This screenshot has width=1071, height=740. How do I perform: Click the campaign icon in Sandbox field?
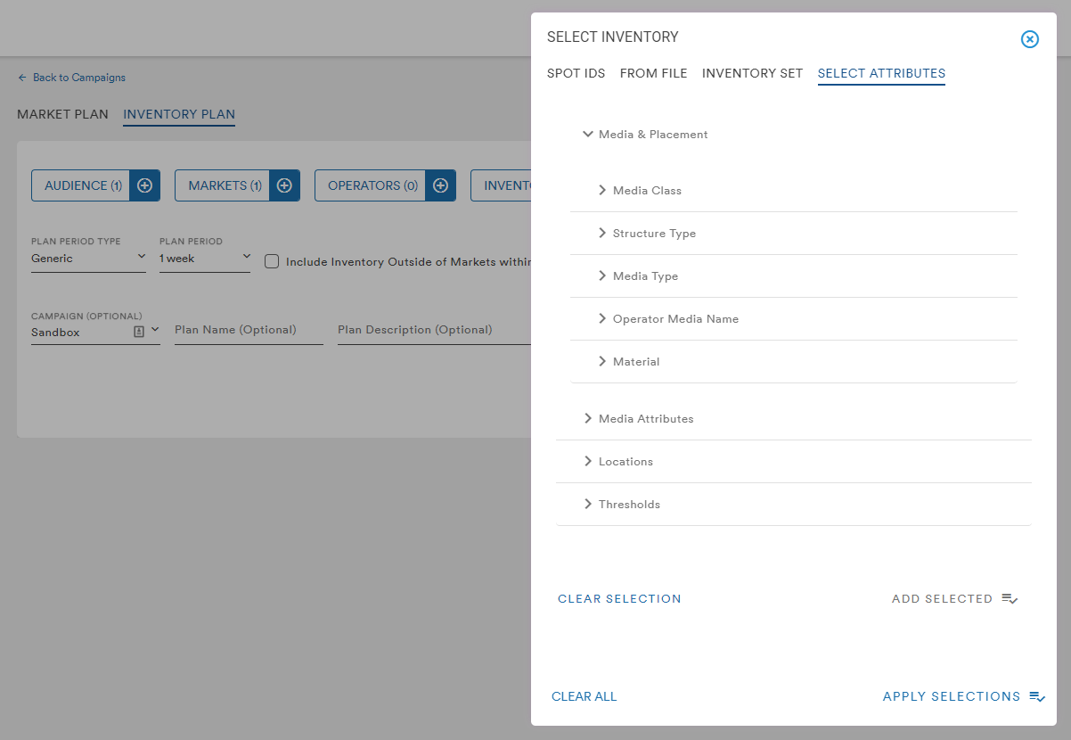click(x=139, y=331)
